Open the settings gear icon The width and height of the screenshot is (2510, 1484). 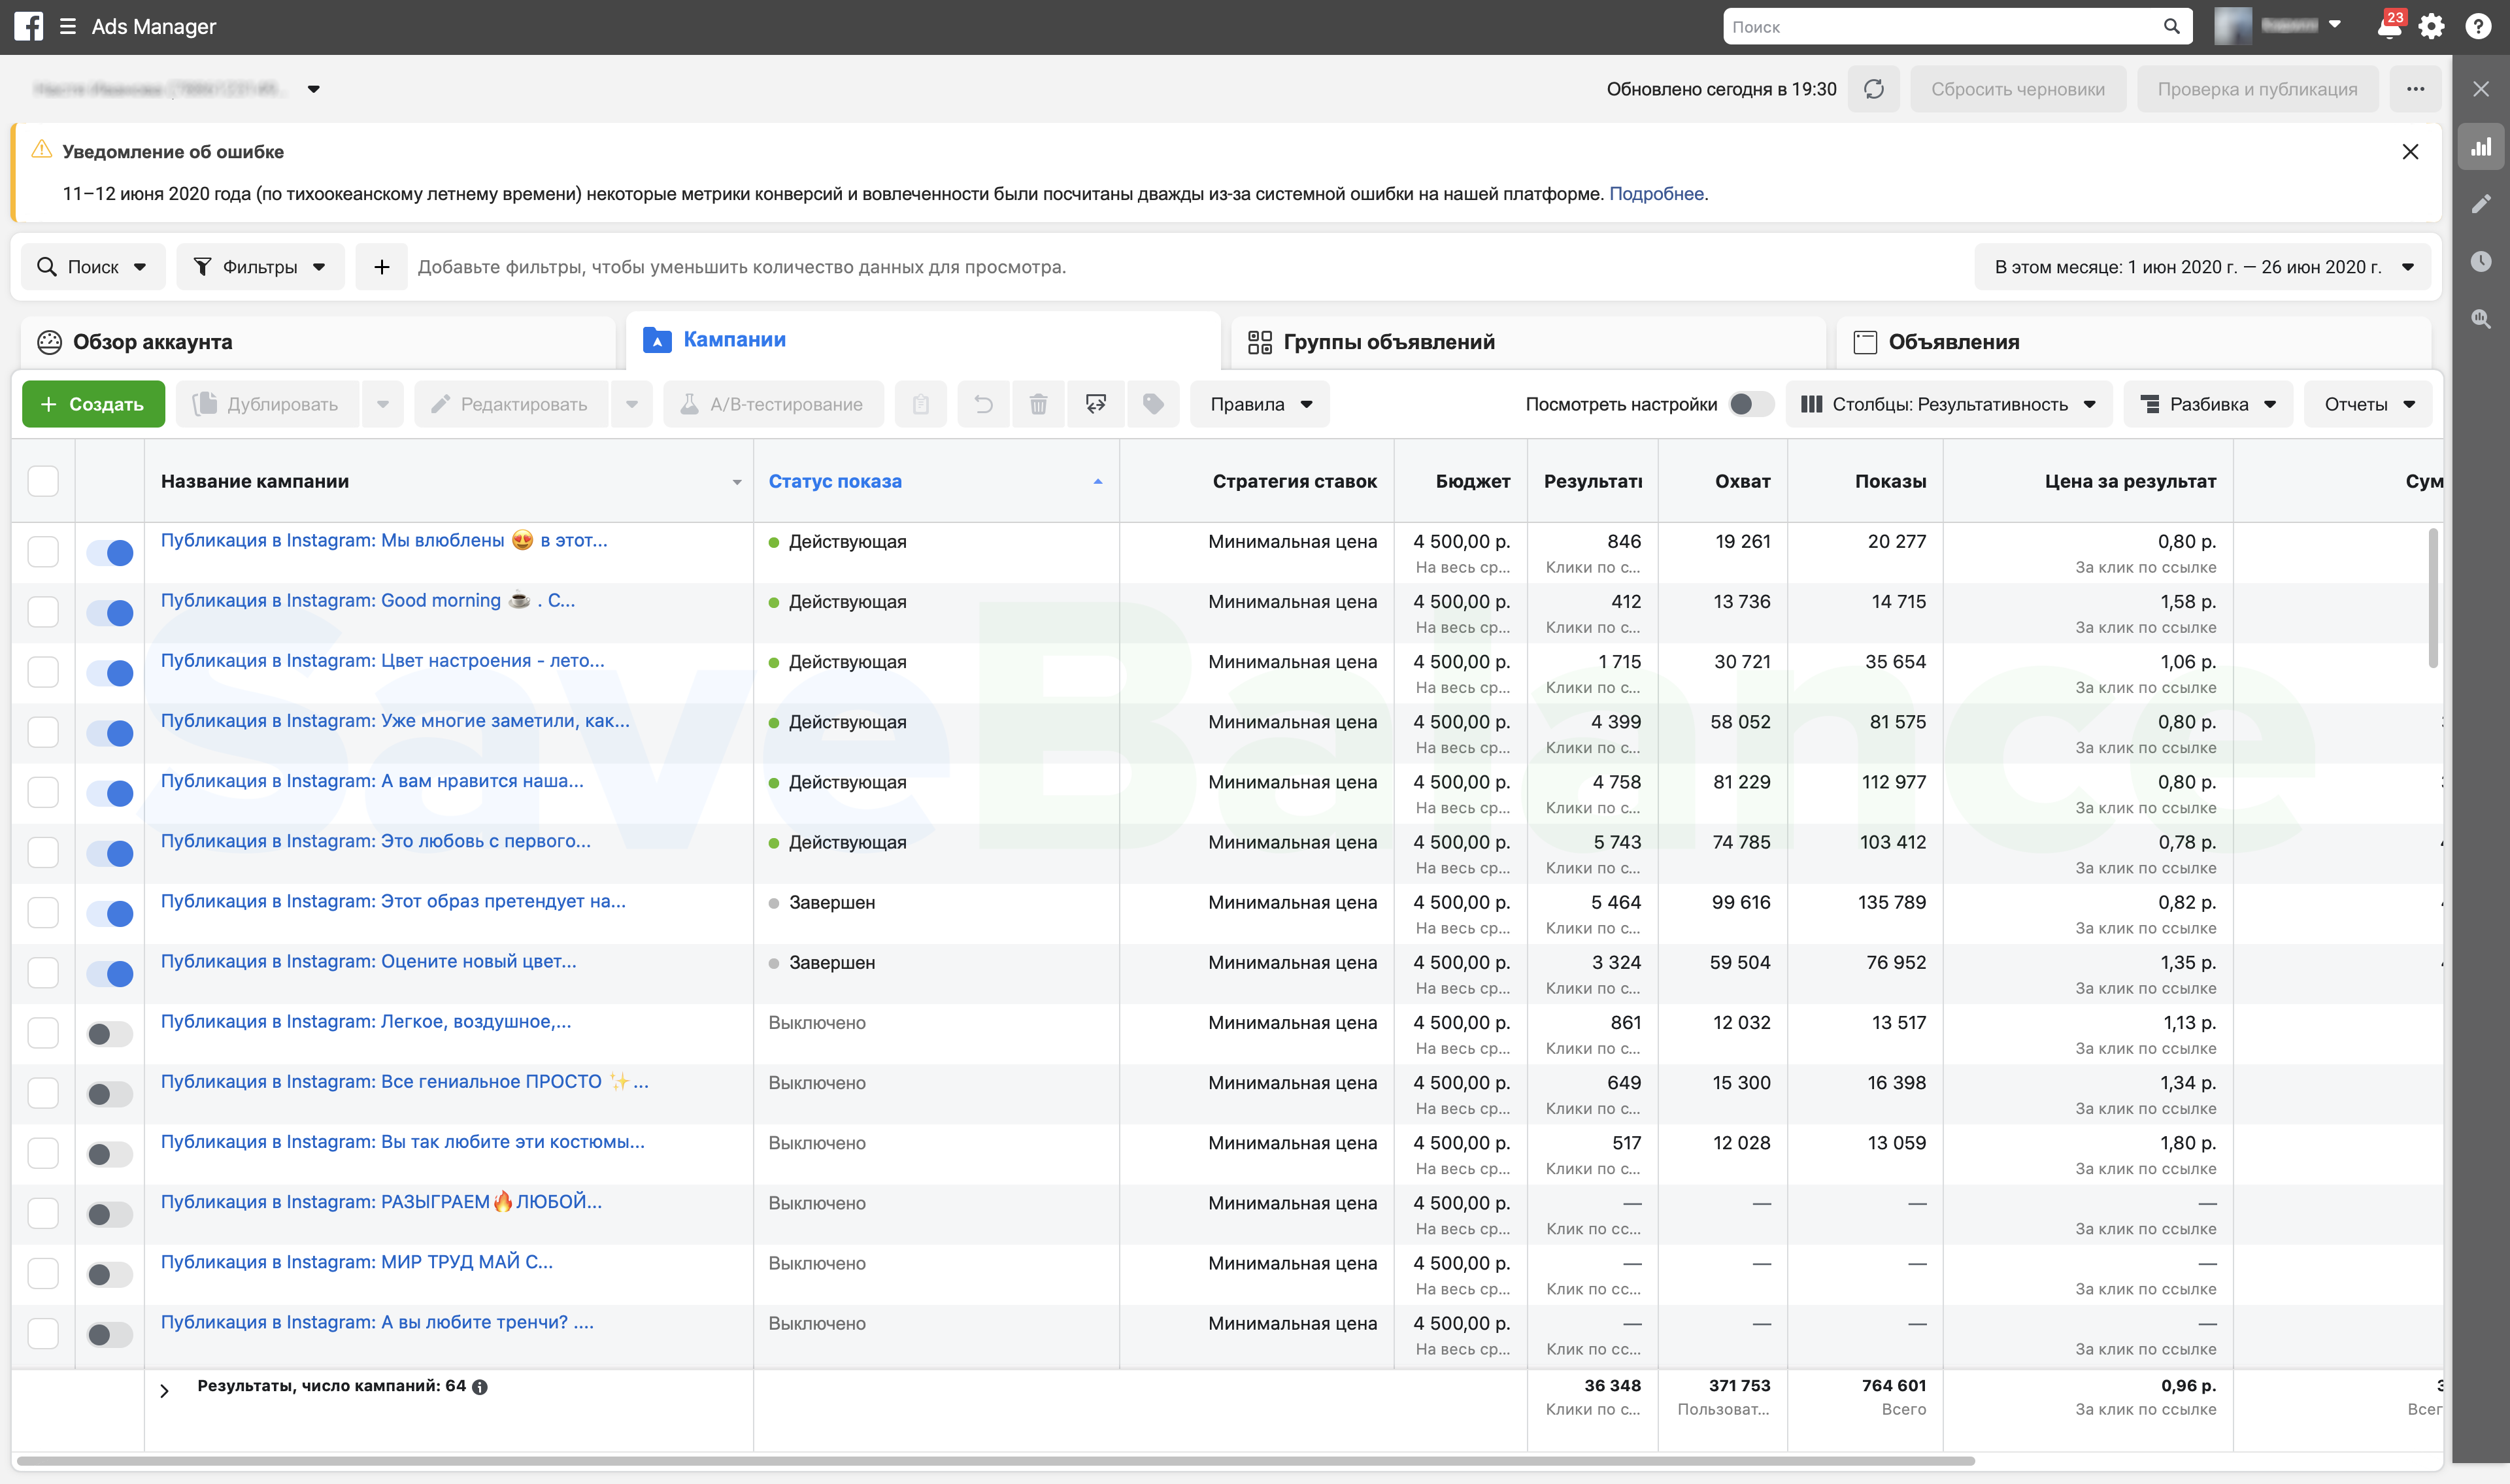point(2432,27)
